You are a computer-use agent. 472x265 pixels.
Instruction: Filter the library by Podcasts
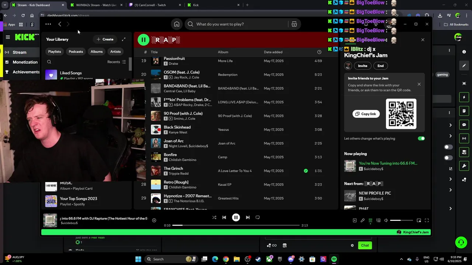(x=76, y=52)
